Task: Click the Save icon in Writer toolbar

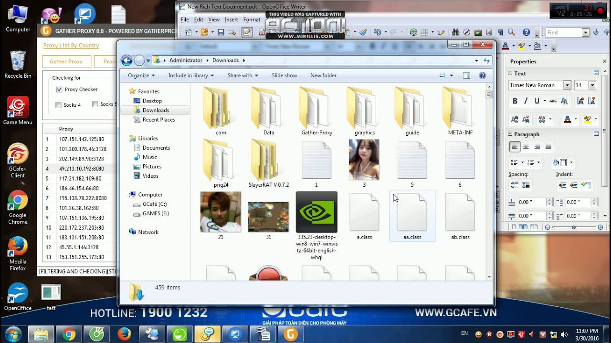Action: [x=221, y=32]
